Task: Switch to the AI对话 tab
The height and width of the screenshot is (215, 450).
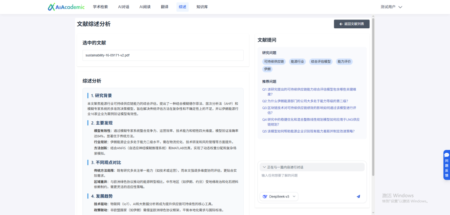Action: tap(123, 7)
